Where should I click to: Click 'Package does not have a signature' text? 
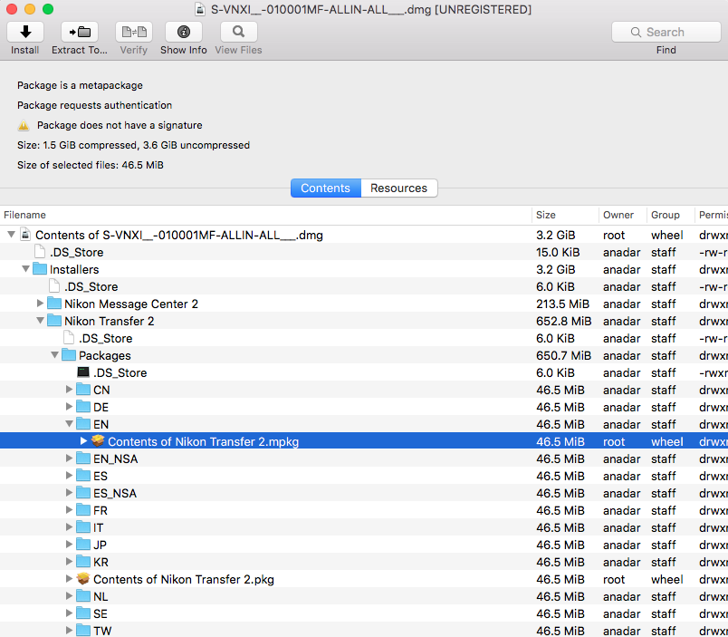(x=120, y=125)
